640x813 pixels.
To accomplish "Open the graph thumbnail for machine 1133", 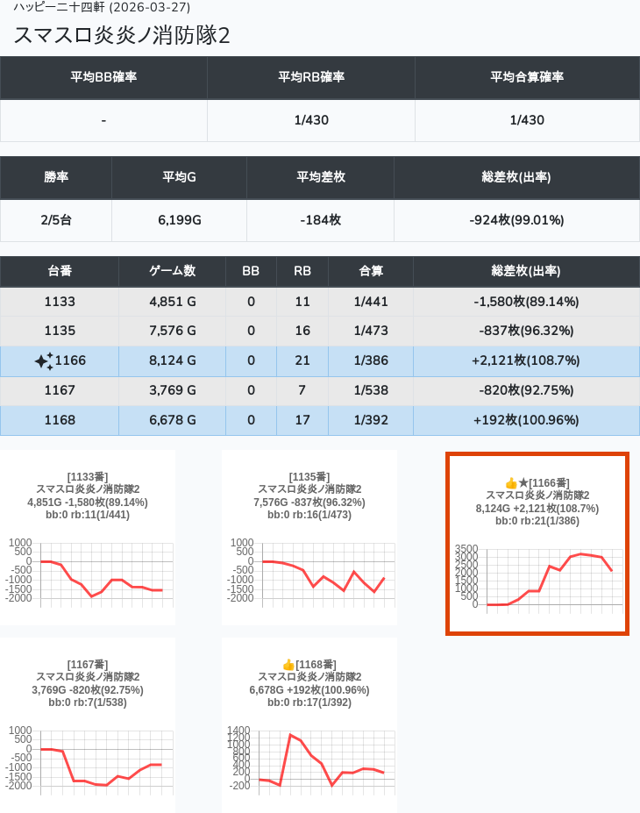I will click(x=88, y=570).
